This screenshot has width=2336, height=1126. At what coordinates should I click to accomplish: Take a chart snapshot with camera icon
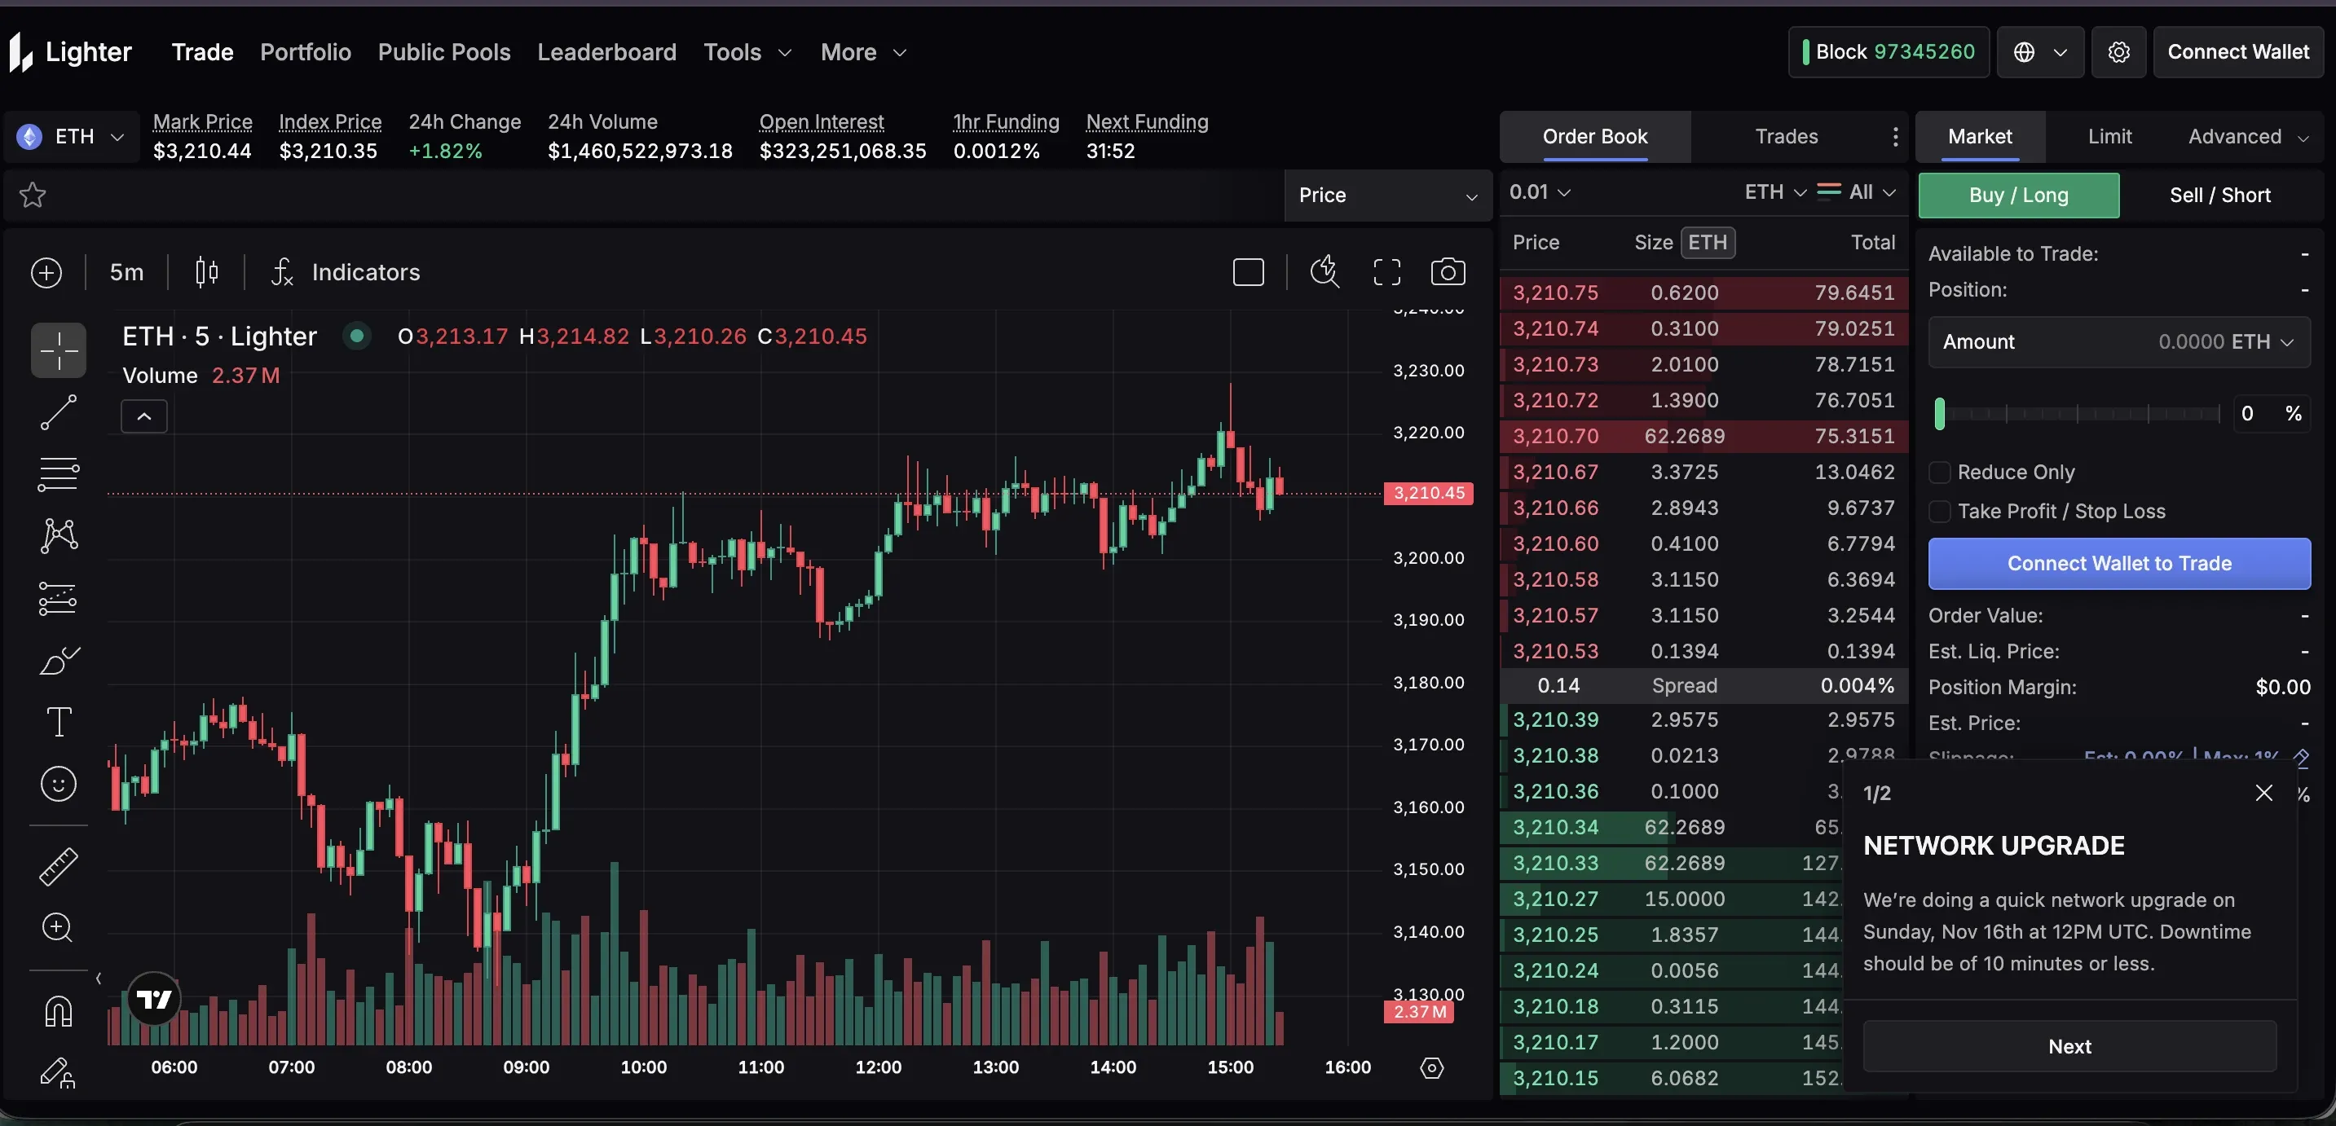coord(1448,271)
